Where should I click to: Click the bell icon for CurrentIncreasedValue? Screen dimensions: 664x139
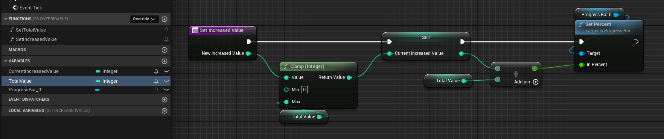tap(156, 71)
